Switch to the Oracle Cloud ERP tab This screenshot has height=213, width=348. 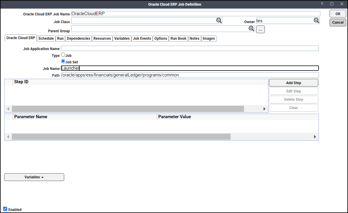21,38
